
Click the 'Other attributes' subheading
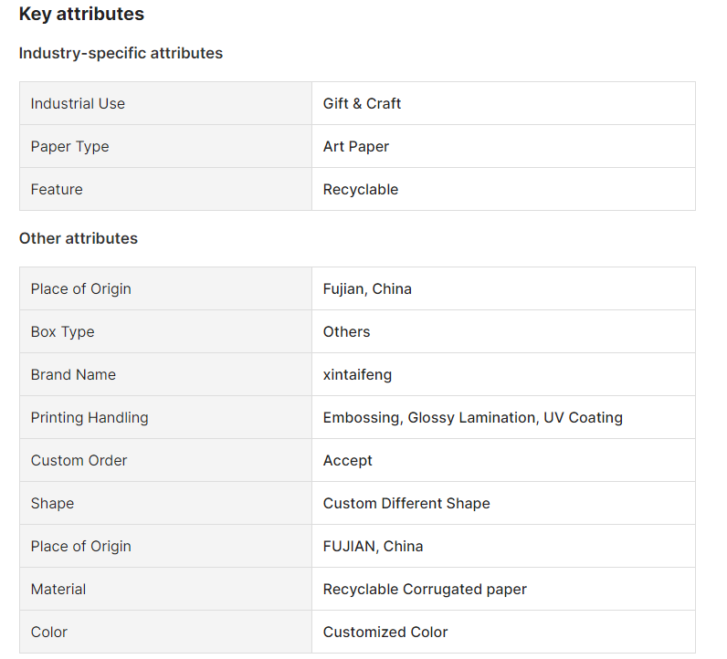(79, 238)
